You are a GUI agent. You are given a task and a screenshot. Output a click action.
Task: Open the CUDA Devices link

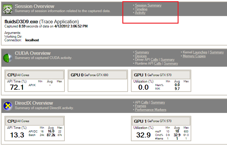[x=141, y=56]
